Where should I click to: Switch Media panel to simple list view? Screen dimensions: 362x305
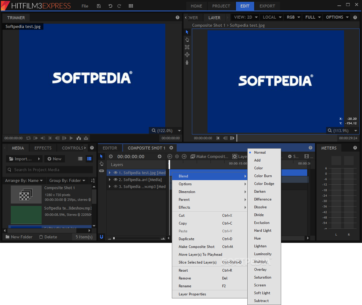pyautogui.click(x=80, y=159)
